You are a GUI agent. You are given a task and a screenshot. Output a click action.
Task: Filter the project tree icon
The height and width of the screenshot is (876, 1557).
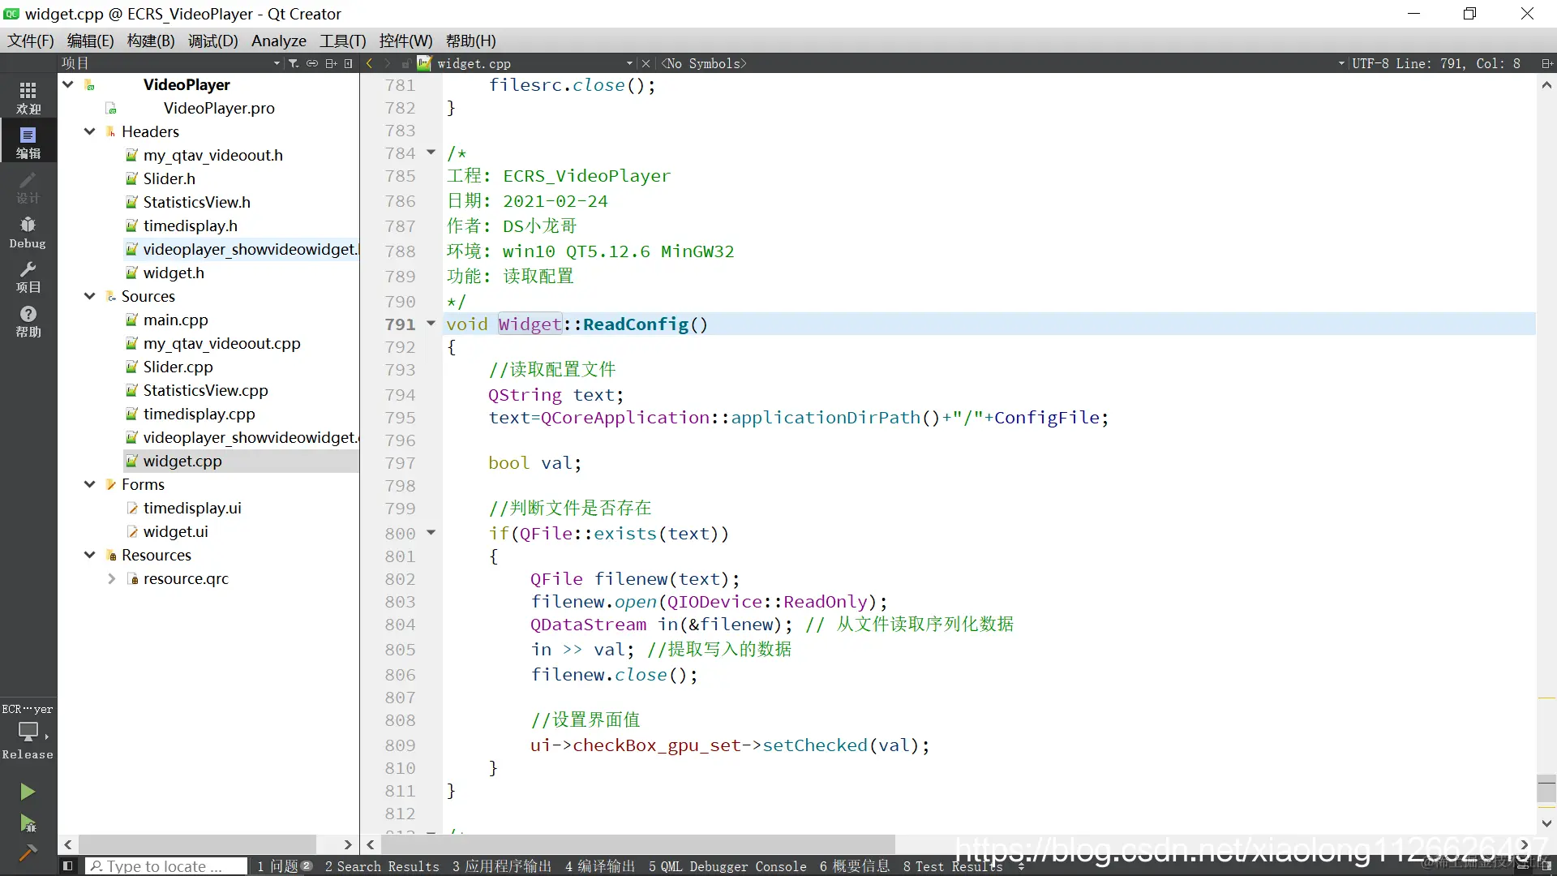294,63
